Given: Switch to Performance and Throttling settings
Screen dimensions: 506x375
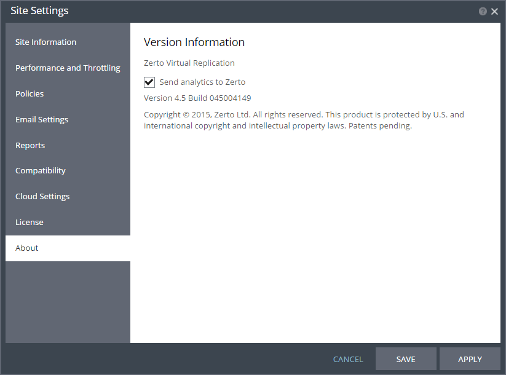Looking at the screenshot, I should click(68, 68).
